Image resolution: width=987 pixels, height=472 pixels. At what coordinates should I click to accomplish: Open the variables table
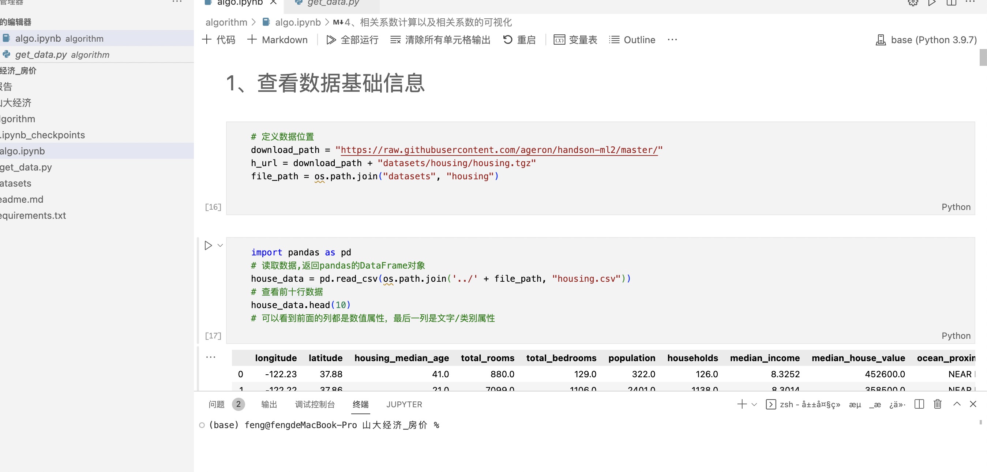[575, 40]
